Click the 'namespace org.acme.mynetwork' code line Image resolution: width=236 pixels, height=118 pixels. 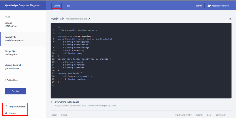point(76,36)
